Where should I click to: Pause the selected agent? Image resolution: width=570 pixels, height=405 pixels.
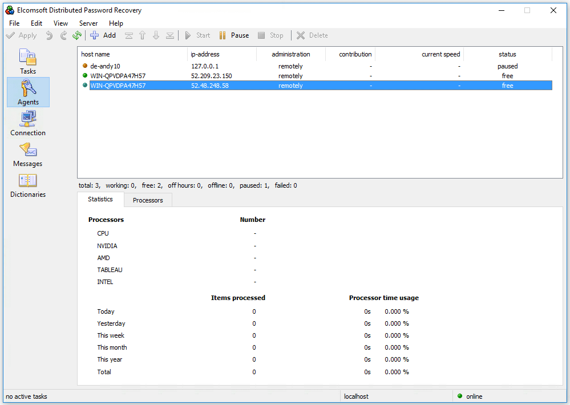234,35
